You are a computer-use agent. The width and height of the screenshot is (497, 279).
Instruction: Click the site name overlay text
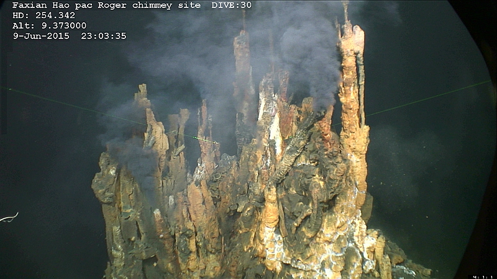pyautogui.click(x=106, y=6)
